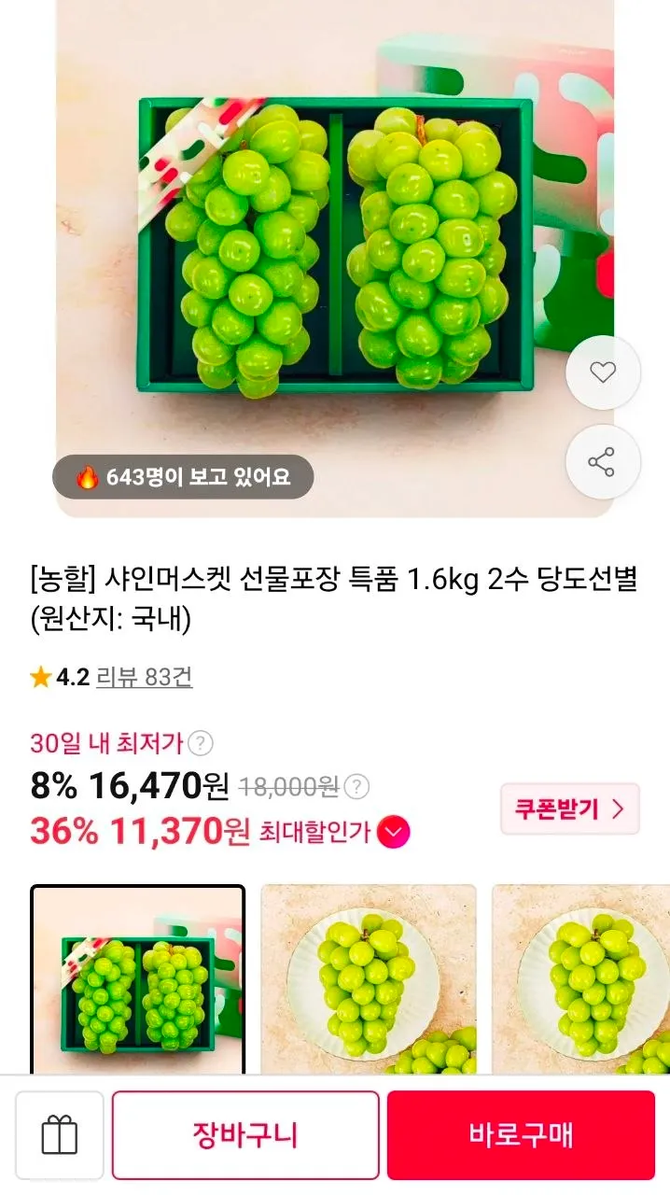Tap the heart wishlist icon
This screenshot has width=670, height=1195.
[x=603, y=373]
